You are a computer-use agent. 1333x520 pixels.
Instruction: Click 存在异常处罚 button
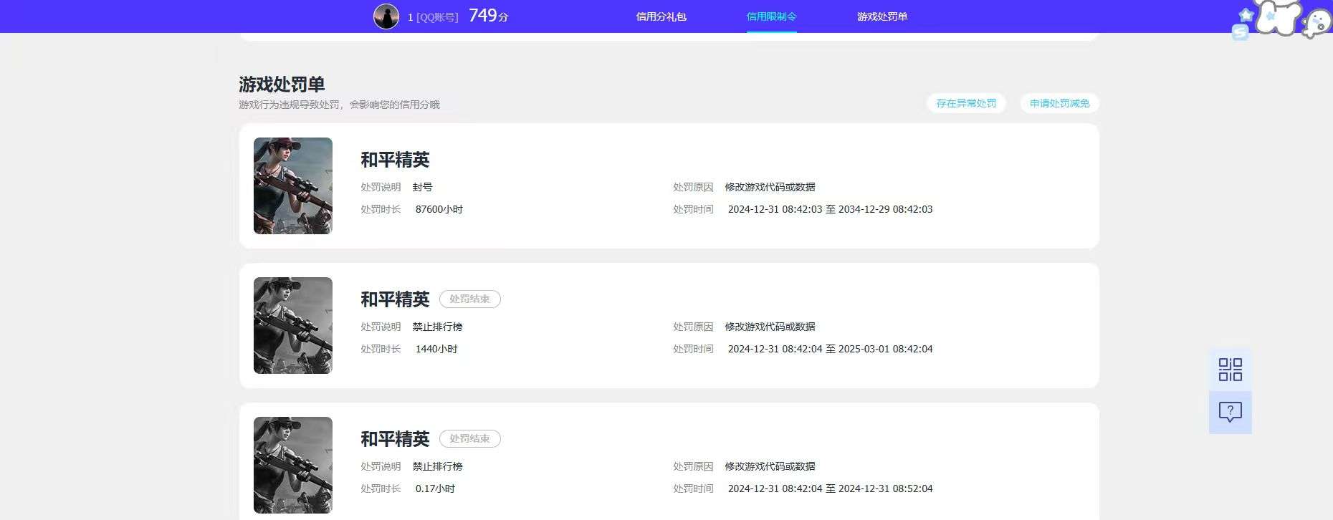(966, 103)
